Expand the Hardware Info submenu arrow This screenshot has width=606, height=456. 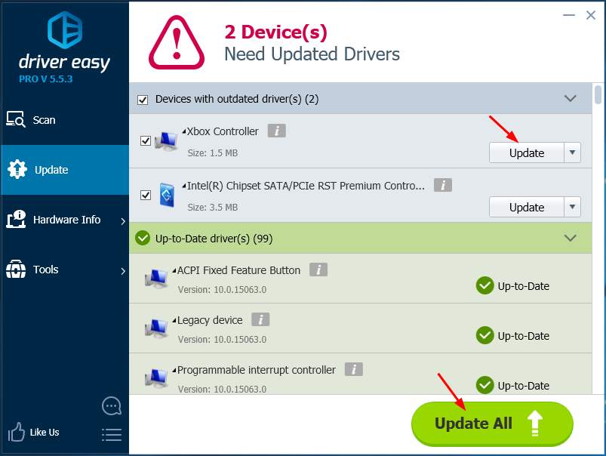pyautogui.click(x=123, y=221)
